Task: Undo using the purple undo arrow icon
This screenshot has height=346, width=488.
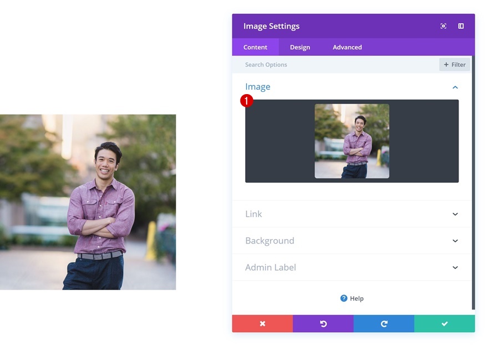Action: point(323,324)
